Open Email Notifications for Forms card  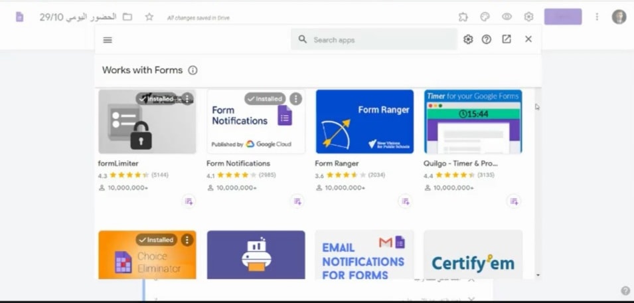[364, 255]
